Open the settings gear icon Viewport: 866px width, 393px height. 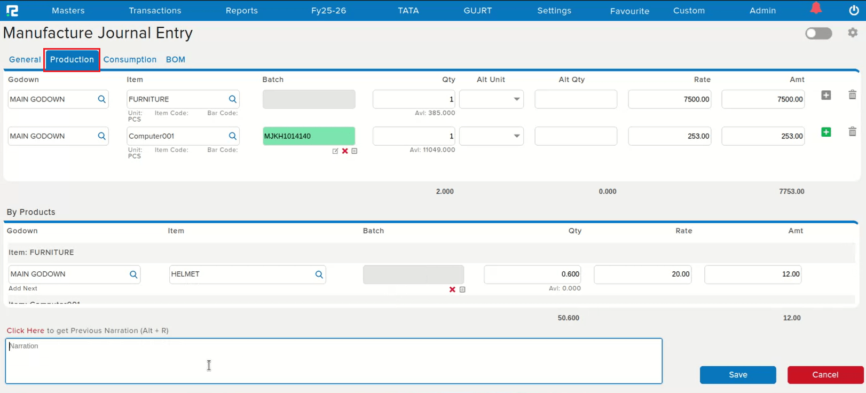tap(853, 33)
